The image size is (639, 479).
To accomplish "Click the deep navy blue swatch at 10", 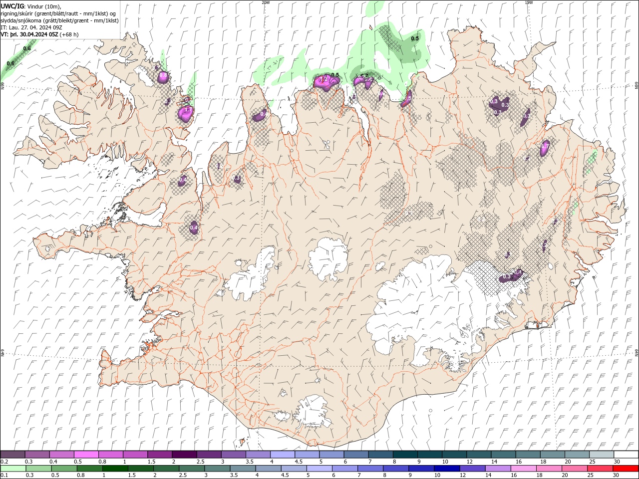I will [x=446, y=469].
